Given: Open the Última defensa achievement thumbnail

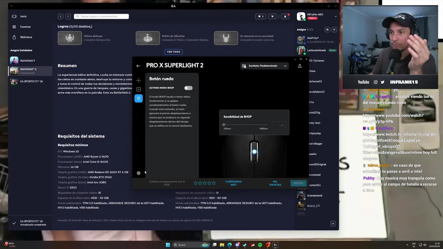Looking at the screenshot, I should coord(70,38).
